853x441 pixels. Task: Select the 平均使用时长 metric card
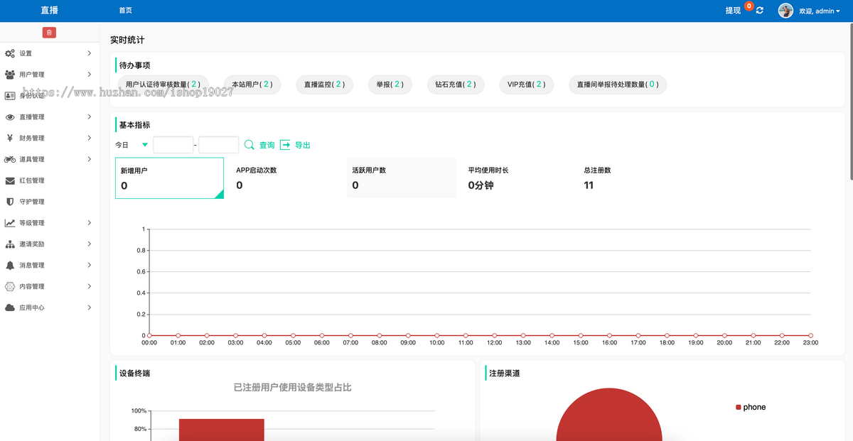coord(517,178)
